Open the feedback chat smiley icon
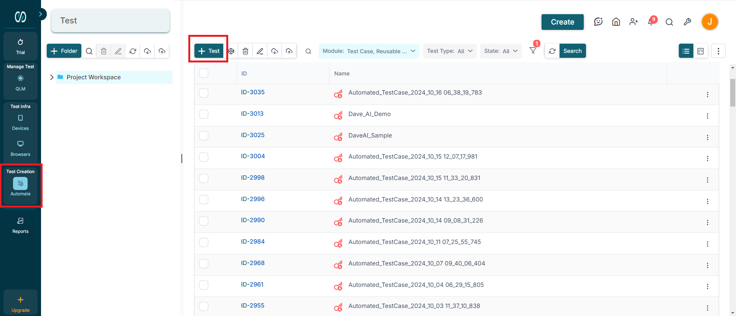This screenshot has height=316, width=736. pyautogui.click(x=598, y=22)
